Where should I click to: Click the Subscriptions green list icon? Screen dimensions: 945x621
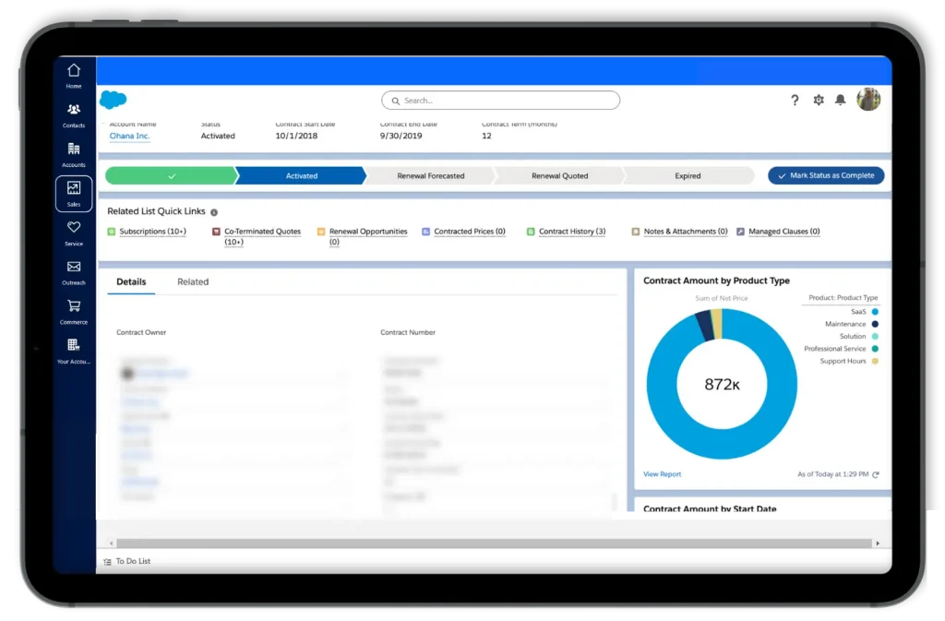pyautogui.click(x=112, y=232)
